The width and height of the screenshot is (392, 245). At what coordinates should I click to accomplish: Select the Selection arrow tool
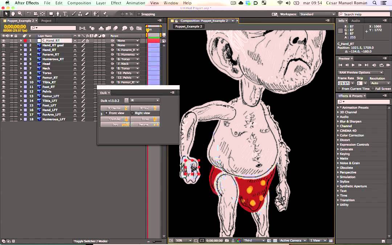(x=6, y=14)
